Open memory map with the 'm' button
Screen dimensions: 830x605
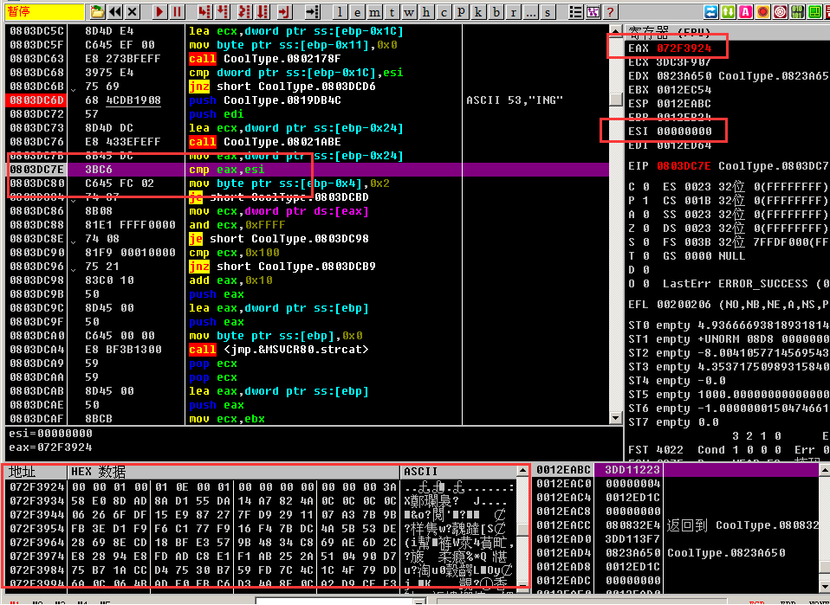point(375,12)
